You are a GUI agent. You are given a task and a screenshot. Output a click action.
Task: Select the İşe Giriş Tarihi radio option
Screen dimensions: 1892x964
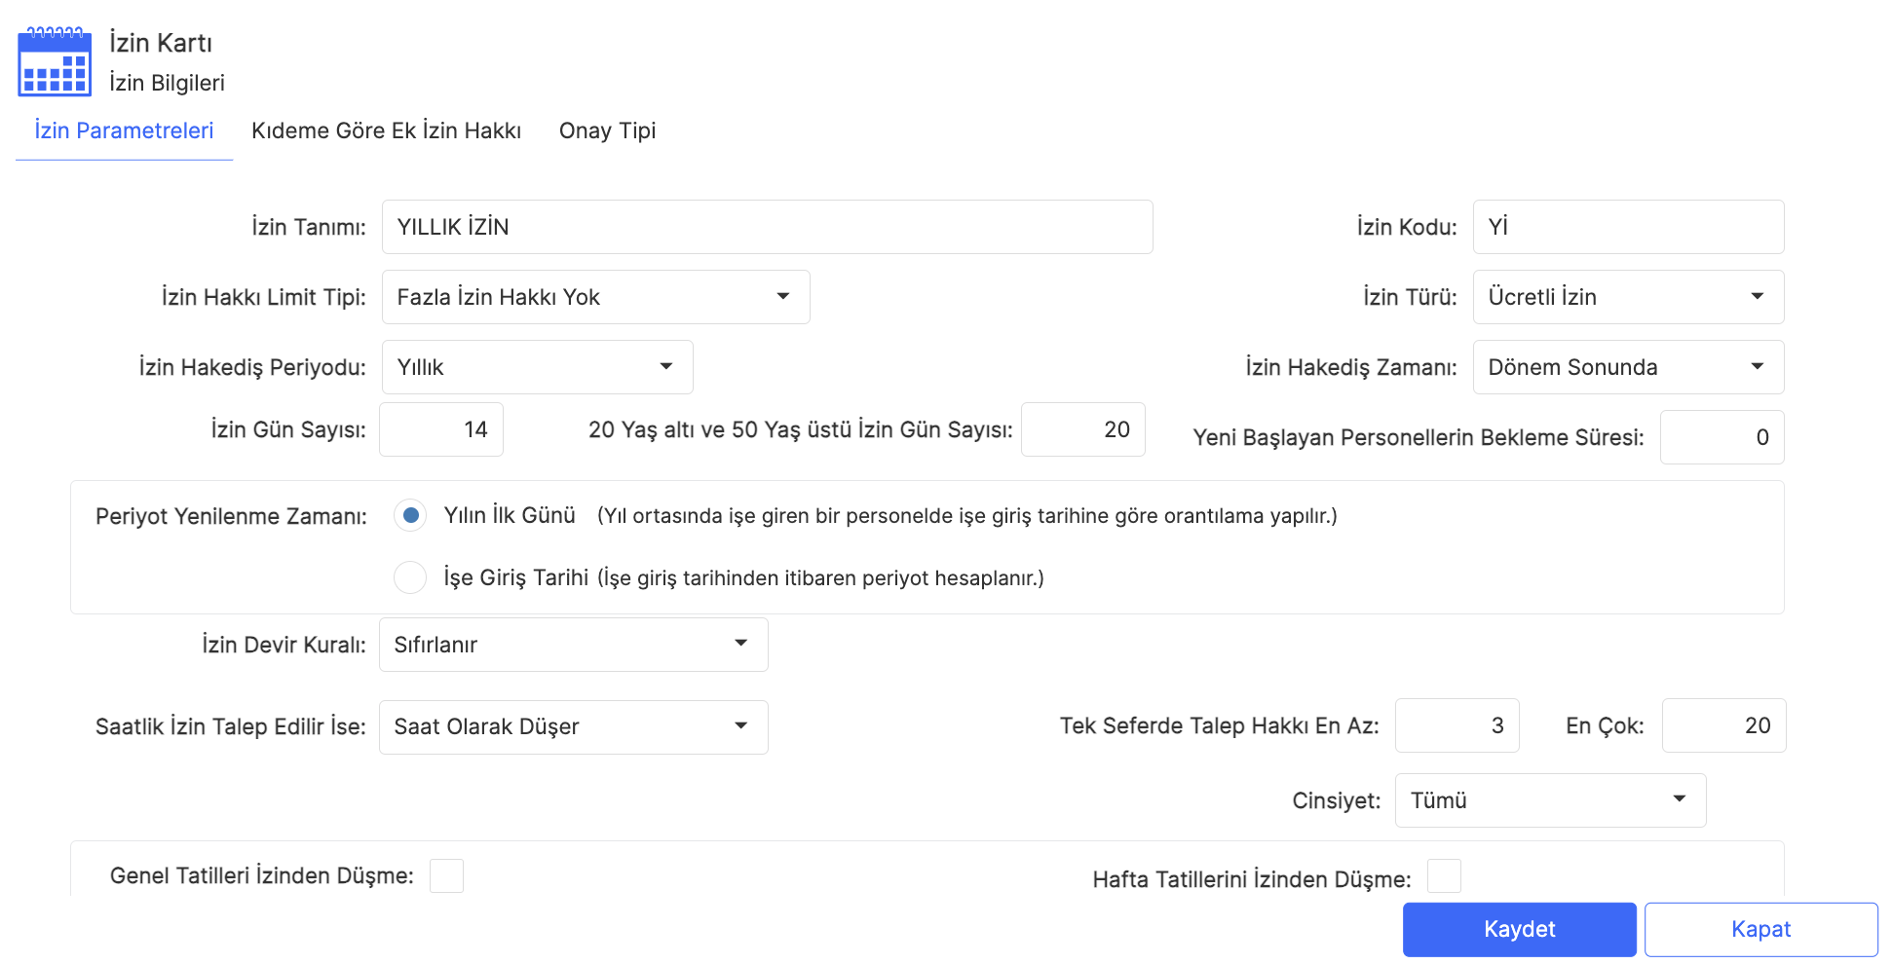(410, 577)
